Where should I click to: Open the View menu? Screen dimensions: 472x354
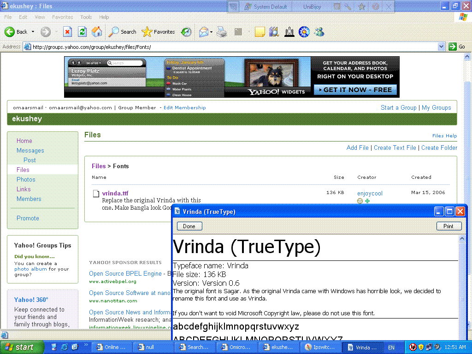pyautogui.click(x=40, y=17)
